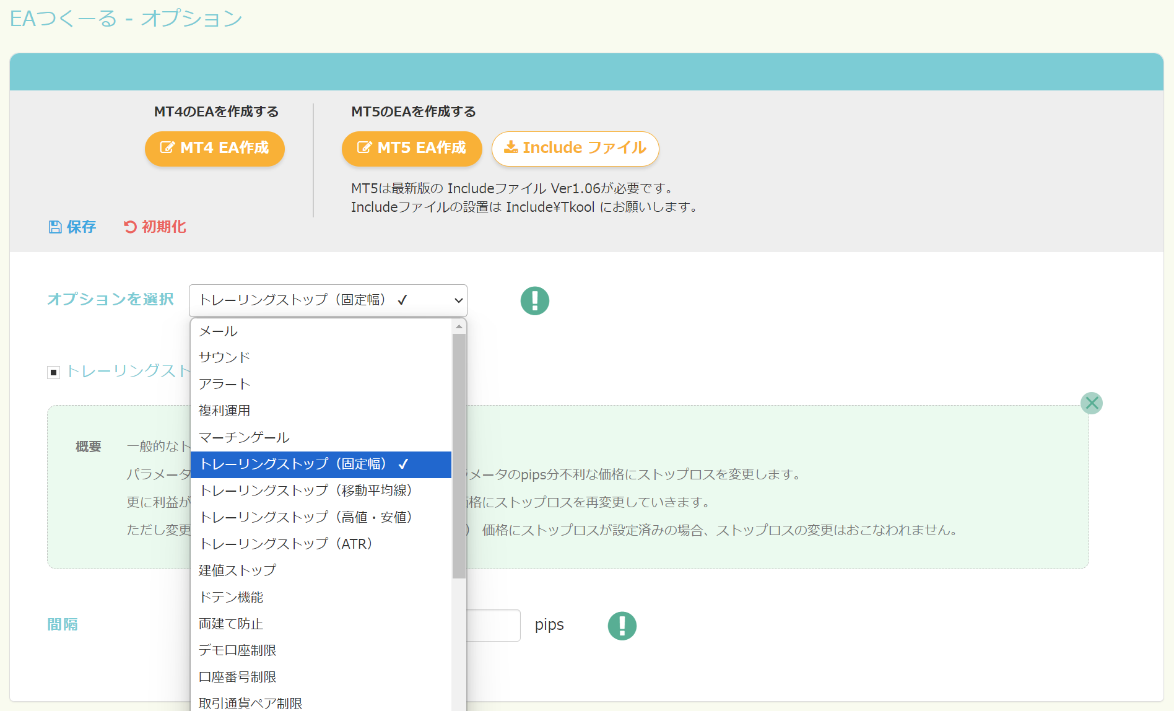Select 複利運用 from the option list
Viewport: 1174px width, 711px height.
(224, 411)
